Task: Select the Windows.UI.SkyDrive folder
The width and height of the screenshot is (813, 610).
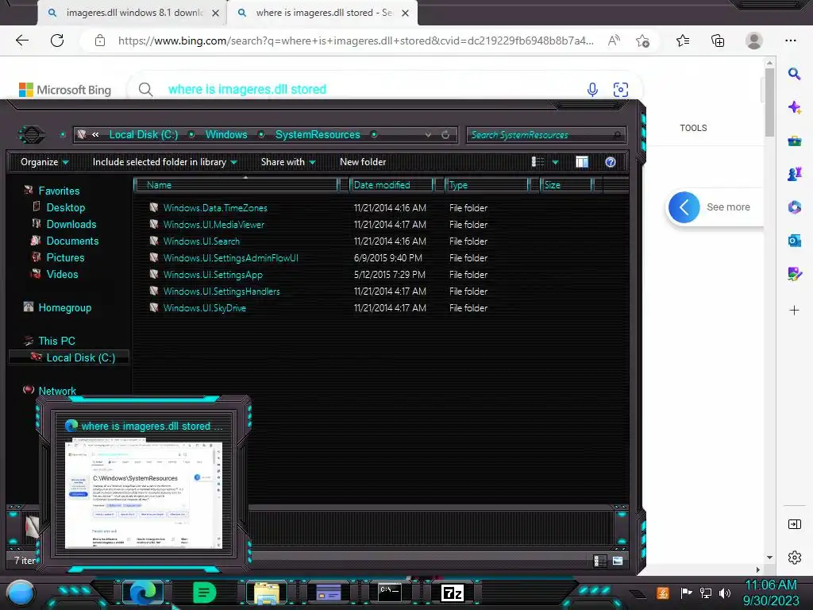Action: 204,308
